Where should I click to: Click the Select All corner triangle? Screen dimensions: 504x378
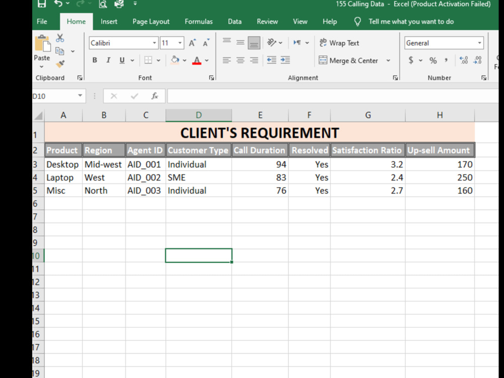click(38, 115)
